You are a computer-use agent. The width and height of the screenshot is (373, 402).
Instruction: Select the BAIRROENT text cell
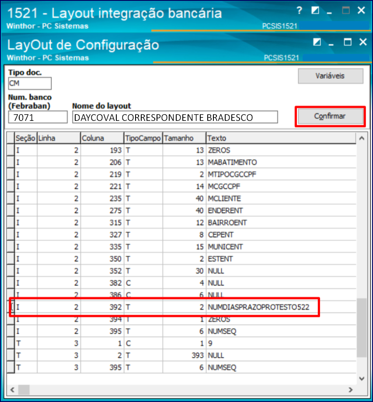[281, 222]
